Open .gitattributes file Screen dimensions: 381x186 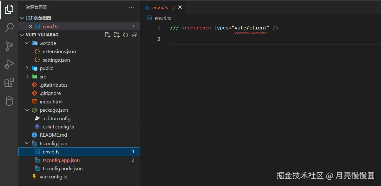(x=54, y=85)
